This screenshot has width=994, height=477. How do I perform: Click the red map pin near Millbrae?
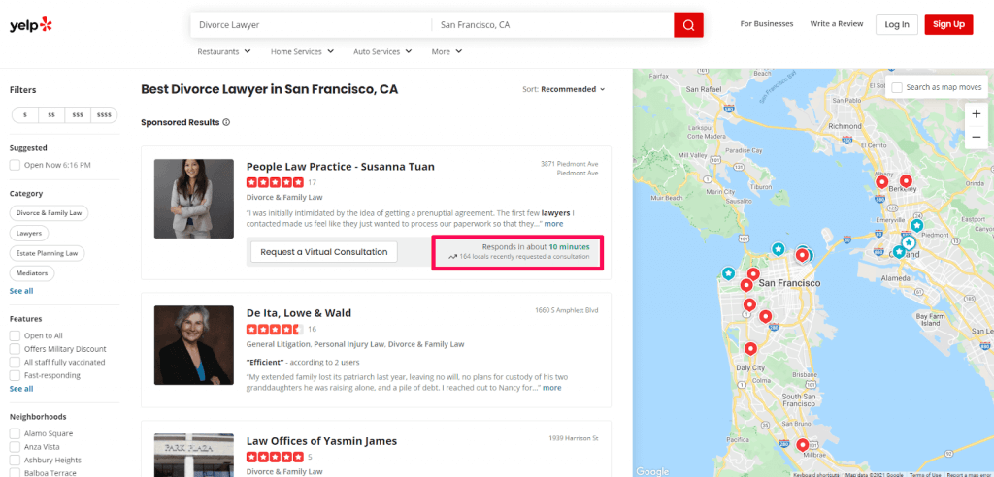coord(803,445)
